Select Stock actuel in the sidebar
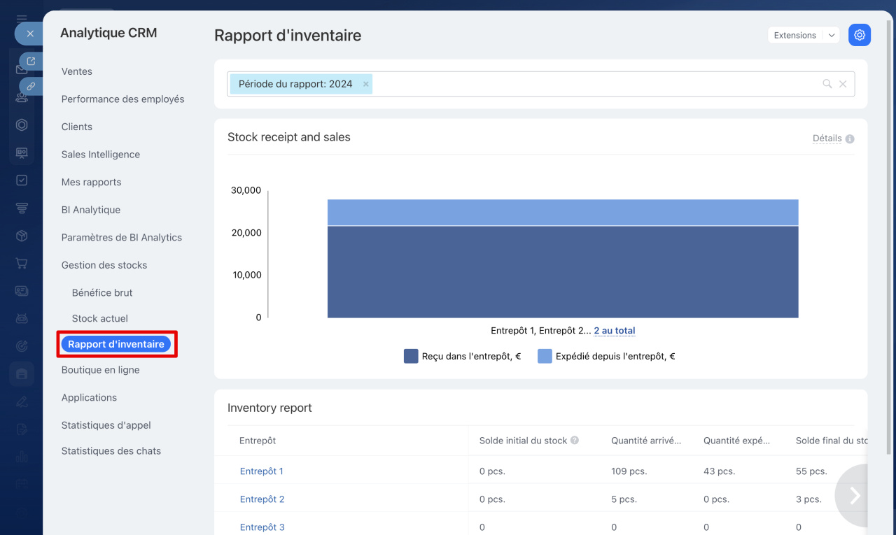 (x=100, y=318)
